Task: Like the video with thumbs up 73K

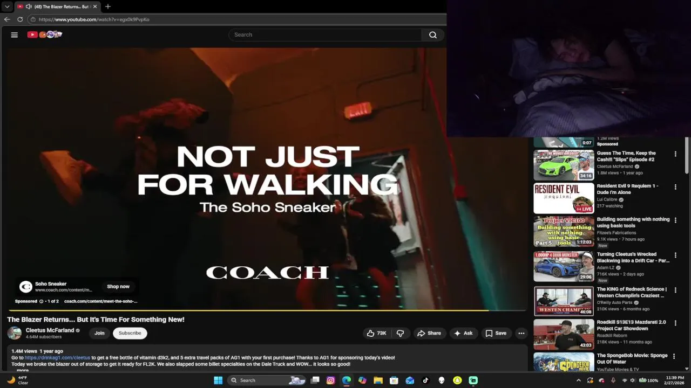Action: [x=376, y=333]
